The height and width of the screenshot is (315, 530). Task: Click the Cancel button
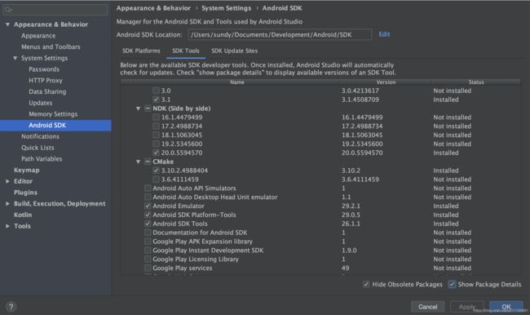[427, 307]
